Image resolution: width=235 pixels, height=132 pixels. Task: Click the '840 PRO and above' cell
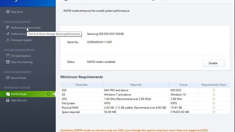tap(116, 90)
